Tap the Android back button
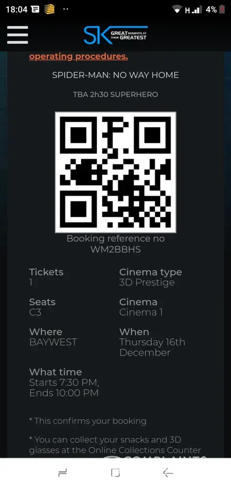The image size is (231, 487). 168,473
